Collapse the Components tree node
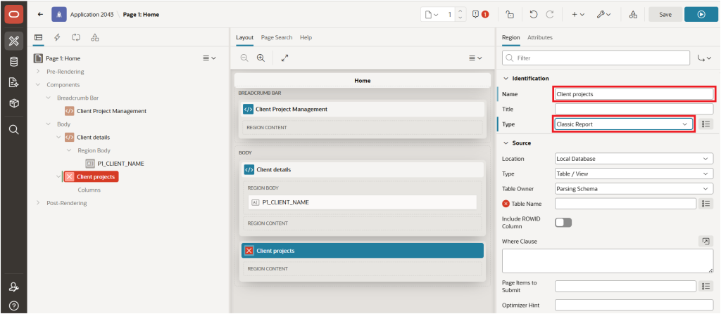721x314 pixels. (x=38, y=85)
